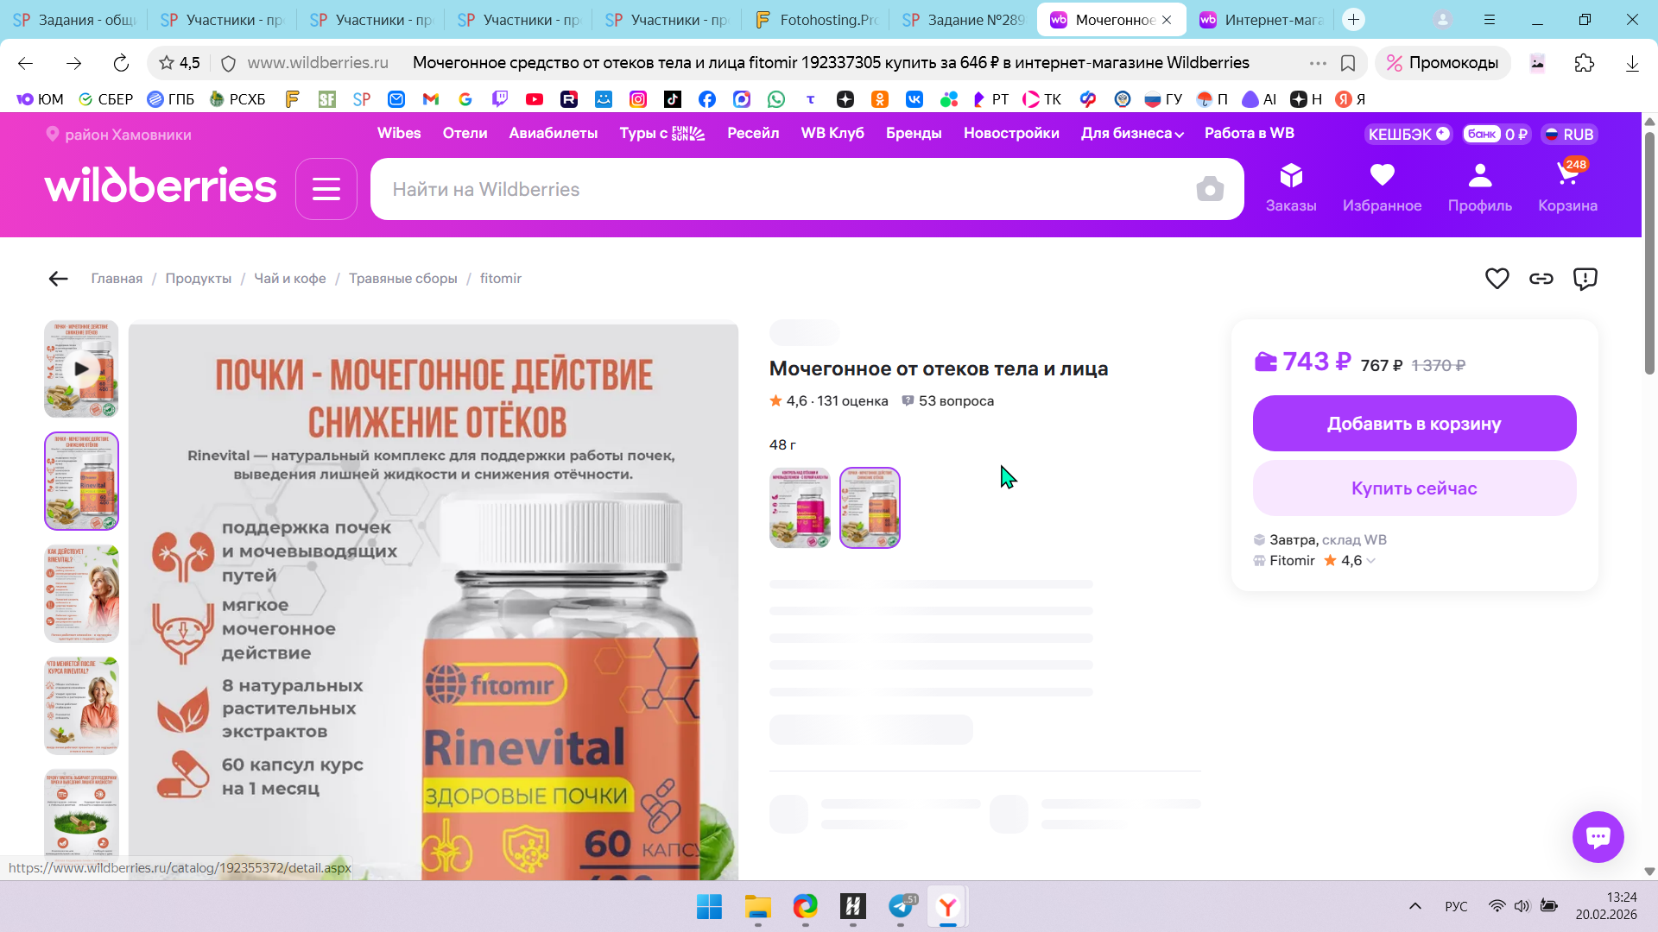Expand the Для бизнеса dropdown
Image resolution: width=1658 pixels, height=932 pixels.
pyautogui.click(x=1132, y=134)
